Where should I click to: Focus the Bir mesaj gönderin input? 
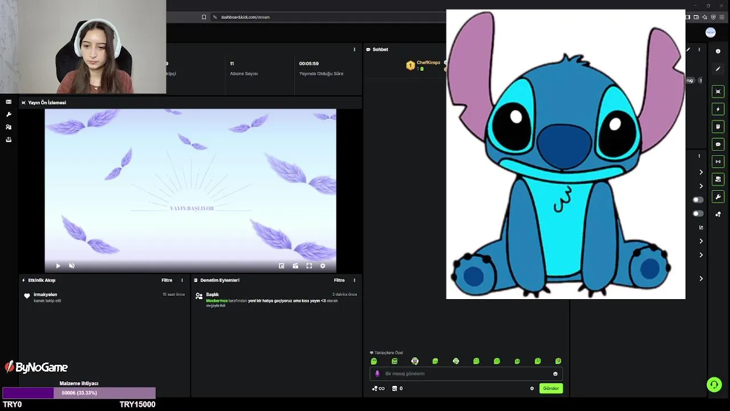pyautogui.click(x=467, y=373)
